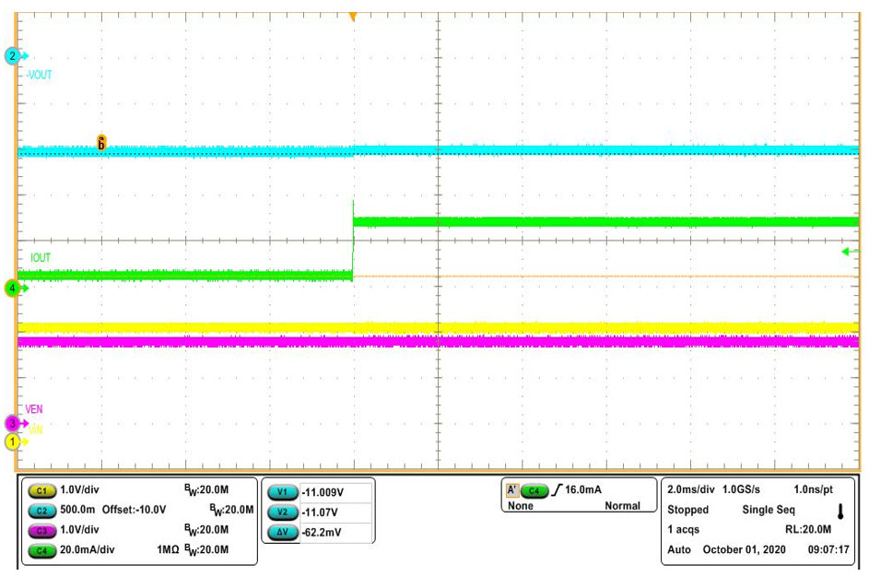Click the V1 cursor badge
The height and width of the screenshot is (577, 869).
(283, 492)
